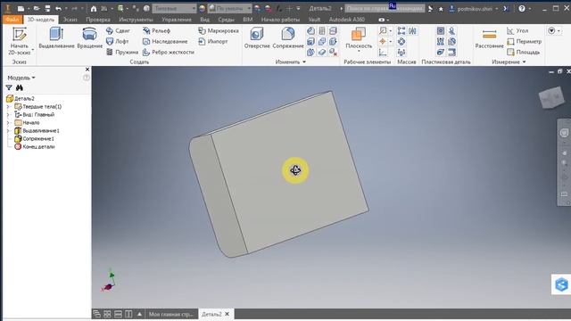Expand the Вид: Главный node
Viewport: 571px width, 321px height.
[x=8, y=115]
